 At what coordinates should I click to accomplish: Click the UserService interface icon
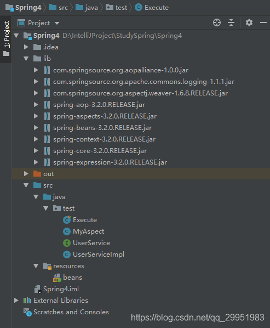(67, 243)
